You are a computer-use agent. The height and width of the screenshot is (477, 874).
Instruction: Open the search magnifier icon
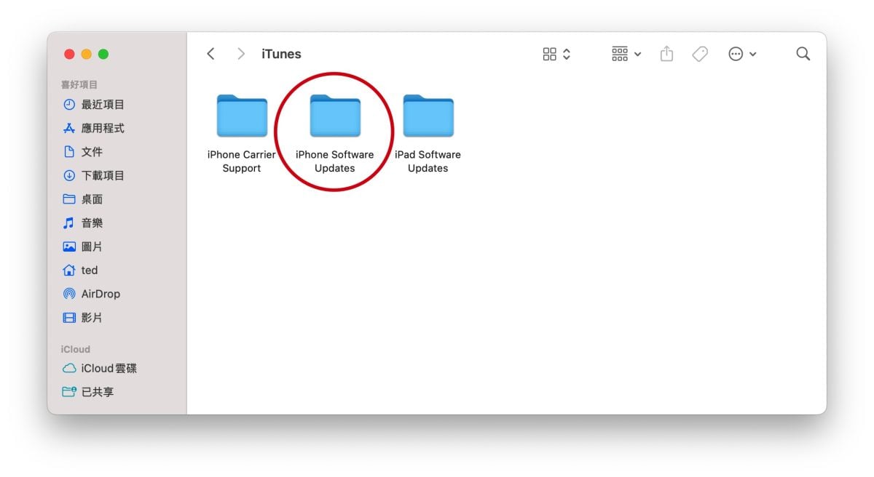(803, 54)
